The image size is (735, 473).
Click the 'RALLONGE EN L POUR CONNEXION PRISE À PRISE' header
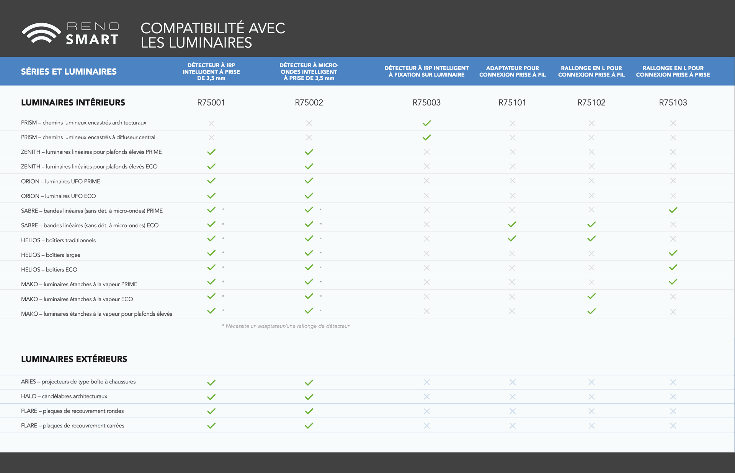pos(673,72)
